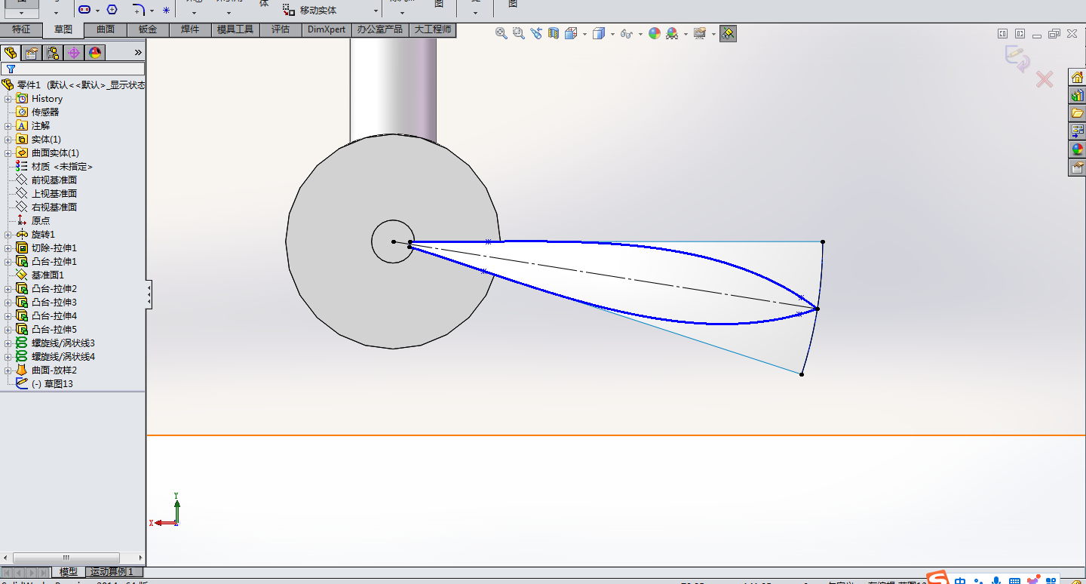Open the Move Entities dropdown arrow
This screenshot has height=584, width=1086.
pyautogui.click(x=376, y=11)
